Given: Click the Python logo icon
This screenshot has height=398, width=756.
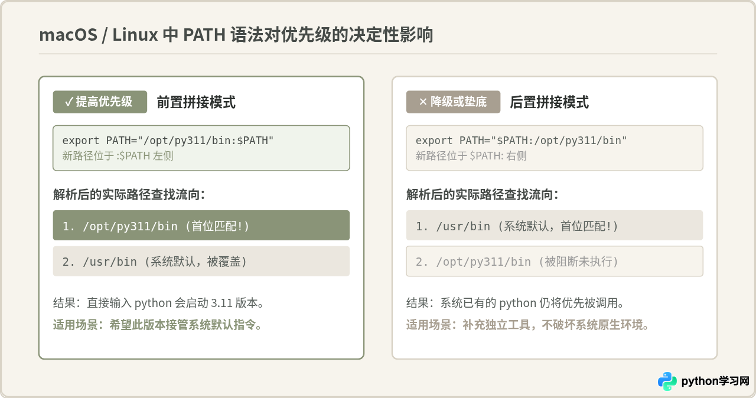Looking at the screenshot, I should [667, 381].
